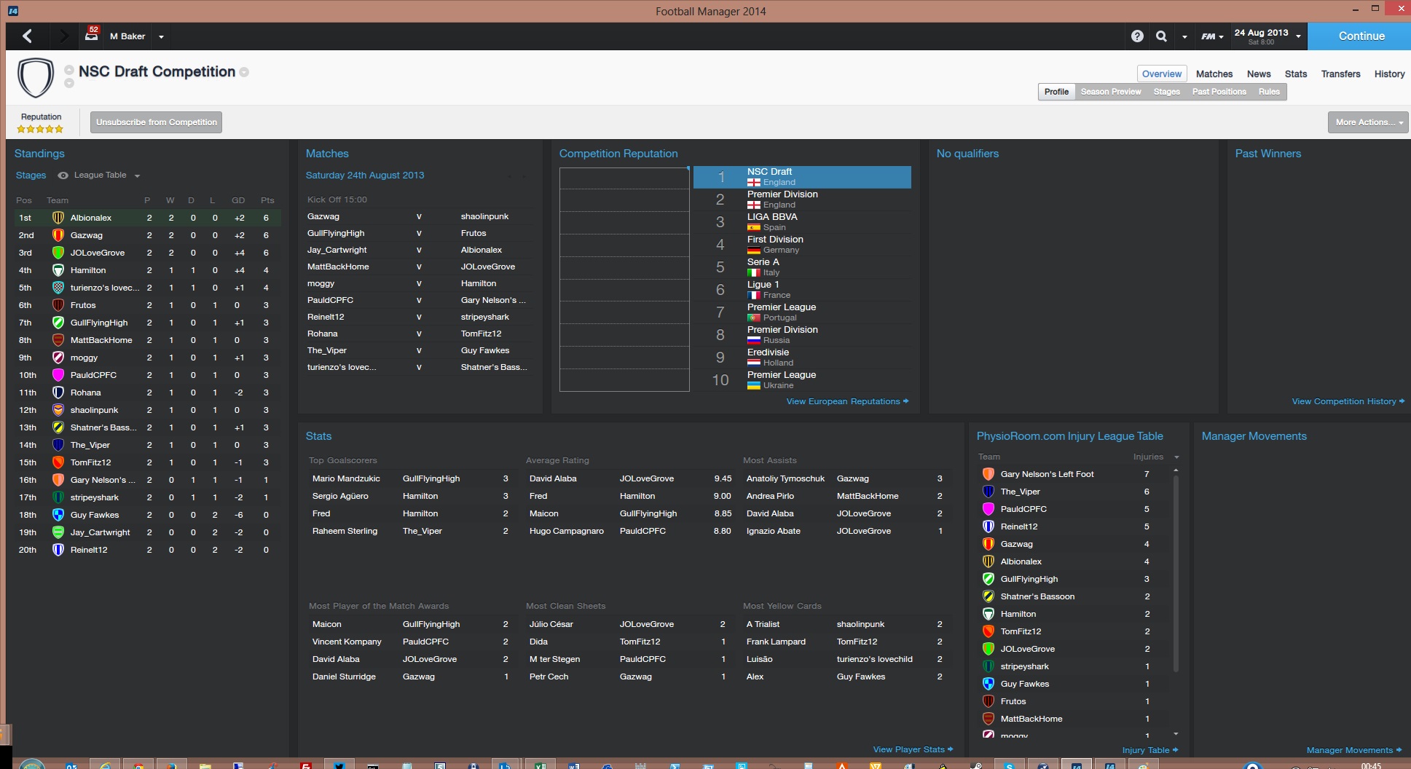The image size is (1411, 769).
Task: Open the History tab
Action: pos(1390,74)
